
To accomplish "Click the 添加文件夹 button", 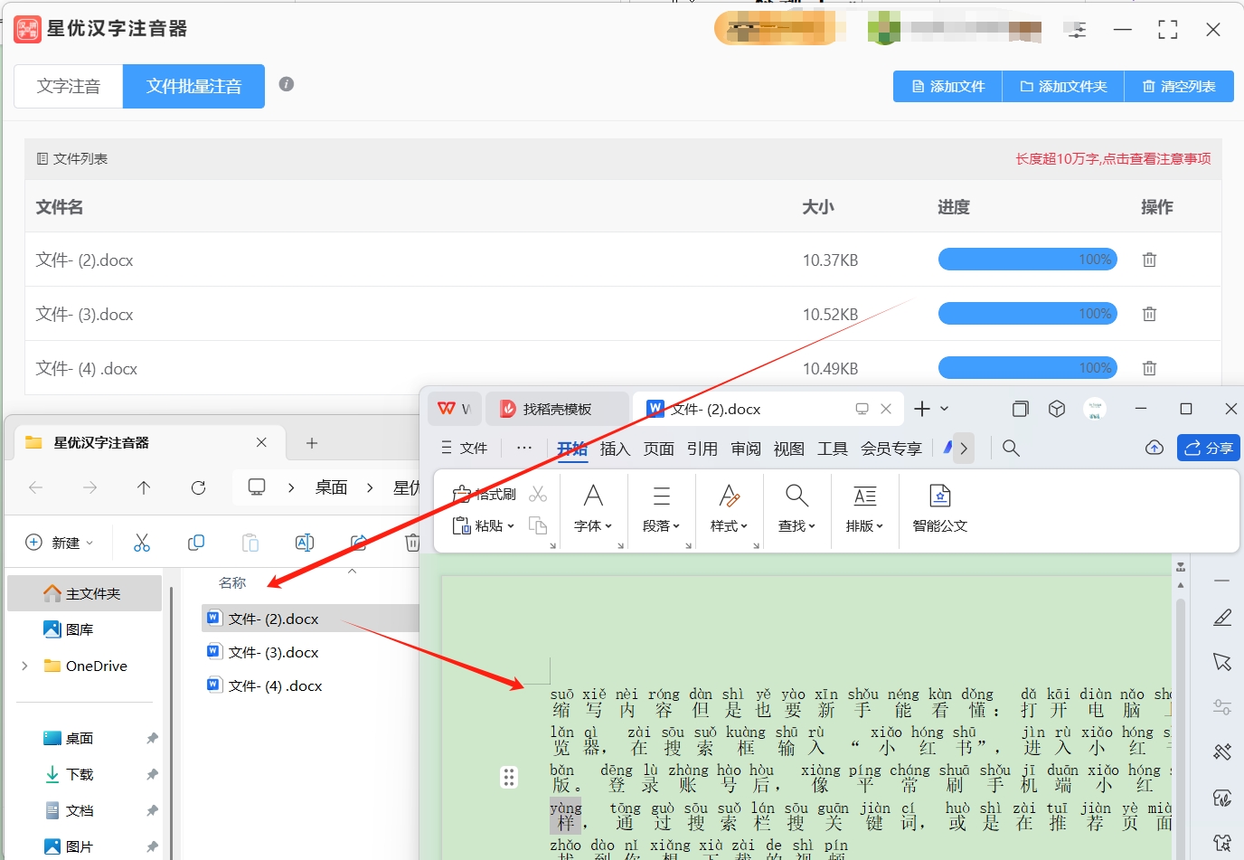I will coord(1063,87).
